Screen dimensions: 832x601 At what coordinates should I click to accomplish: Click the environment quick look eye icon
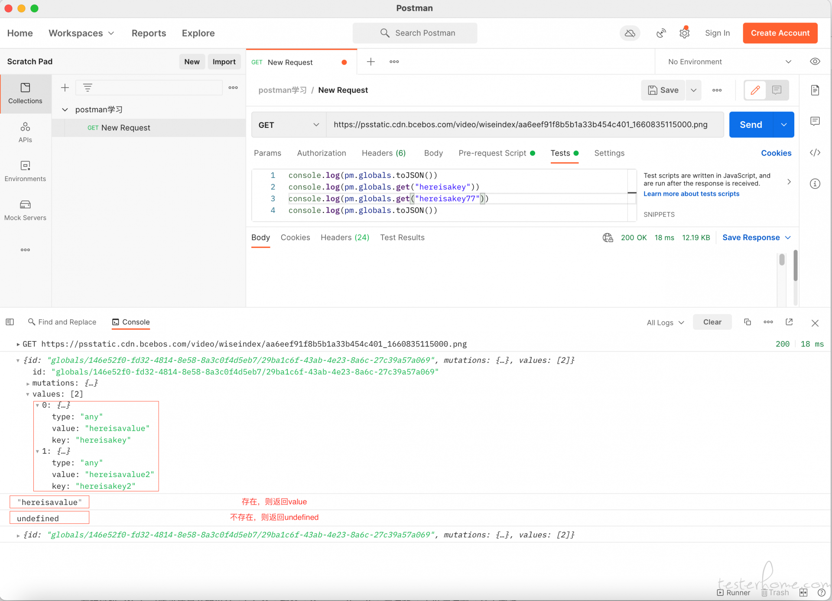coord(815,62)
